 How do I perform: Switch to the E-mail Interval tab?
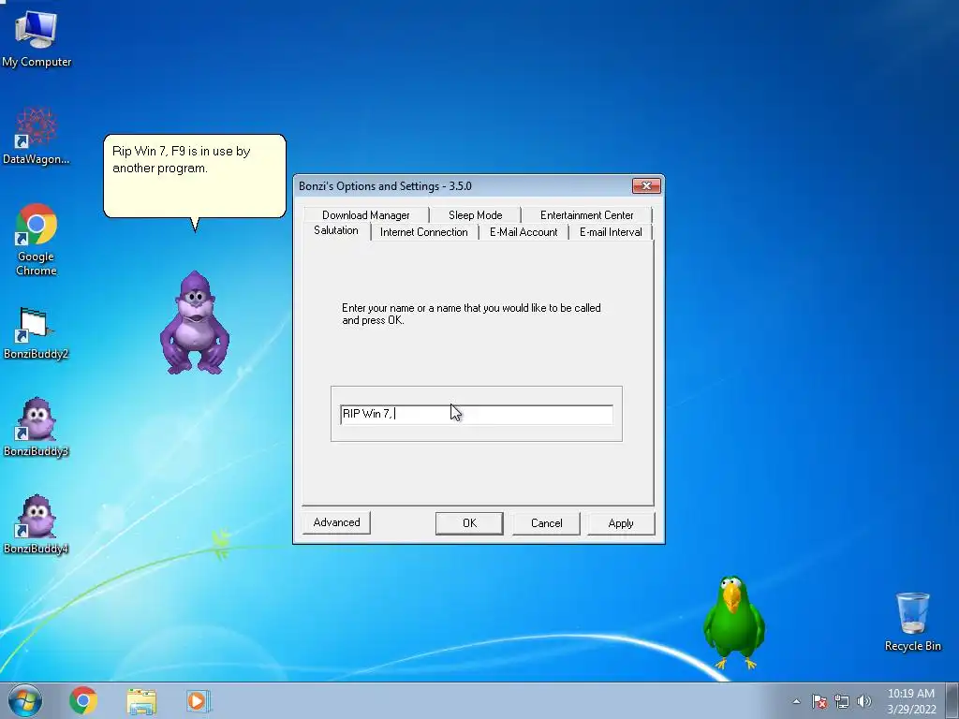tap(611, 232)
